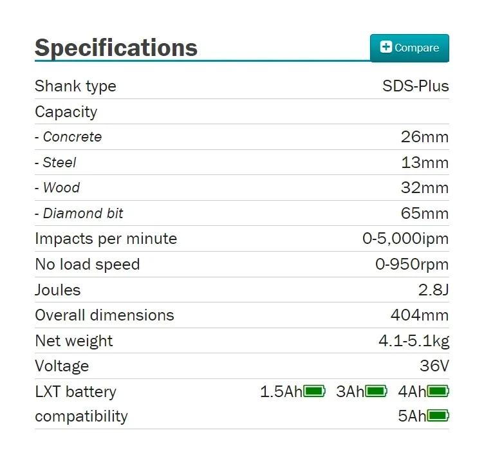Click the 3Ah battery icon
The image size is (484, 464).
[377, 391]
